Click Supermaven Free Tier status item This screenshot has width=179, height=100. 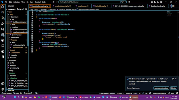160,93
